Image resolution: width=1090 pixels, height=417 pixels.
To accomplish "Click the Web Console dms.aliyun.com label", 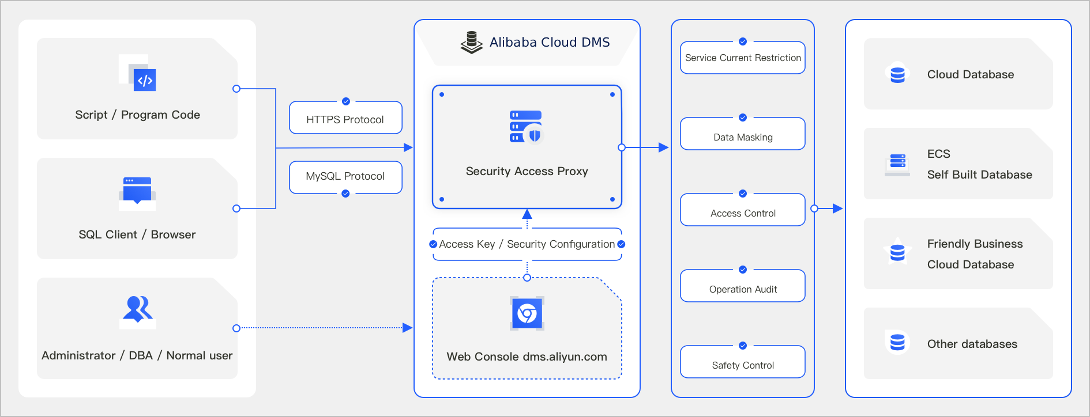I will pyautogui.click(x=527, y=357).
